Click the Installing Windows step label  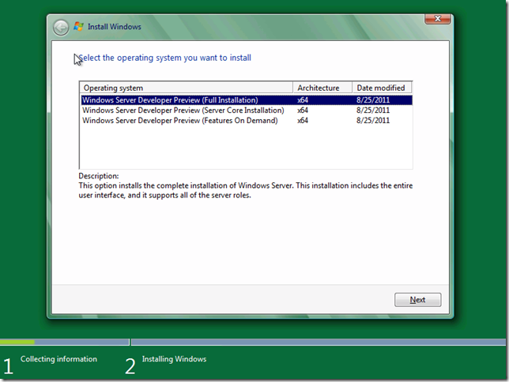click(x=175, y=359)
